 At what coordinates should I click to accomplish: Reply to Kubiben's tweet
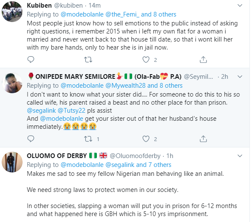point(31,60)
